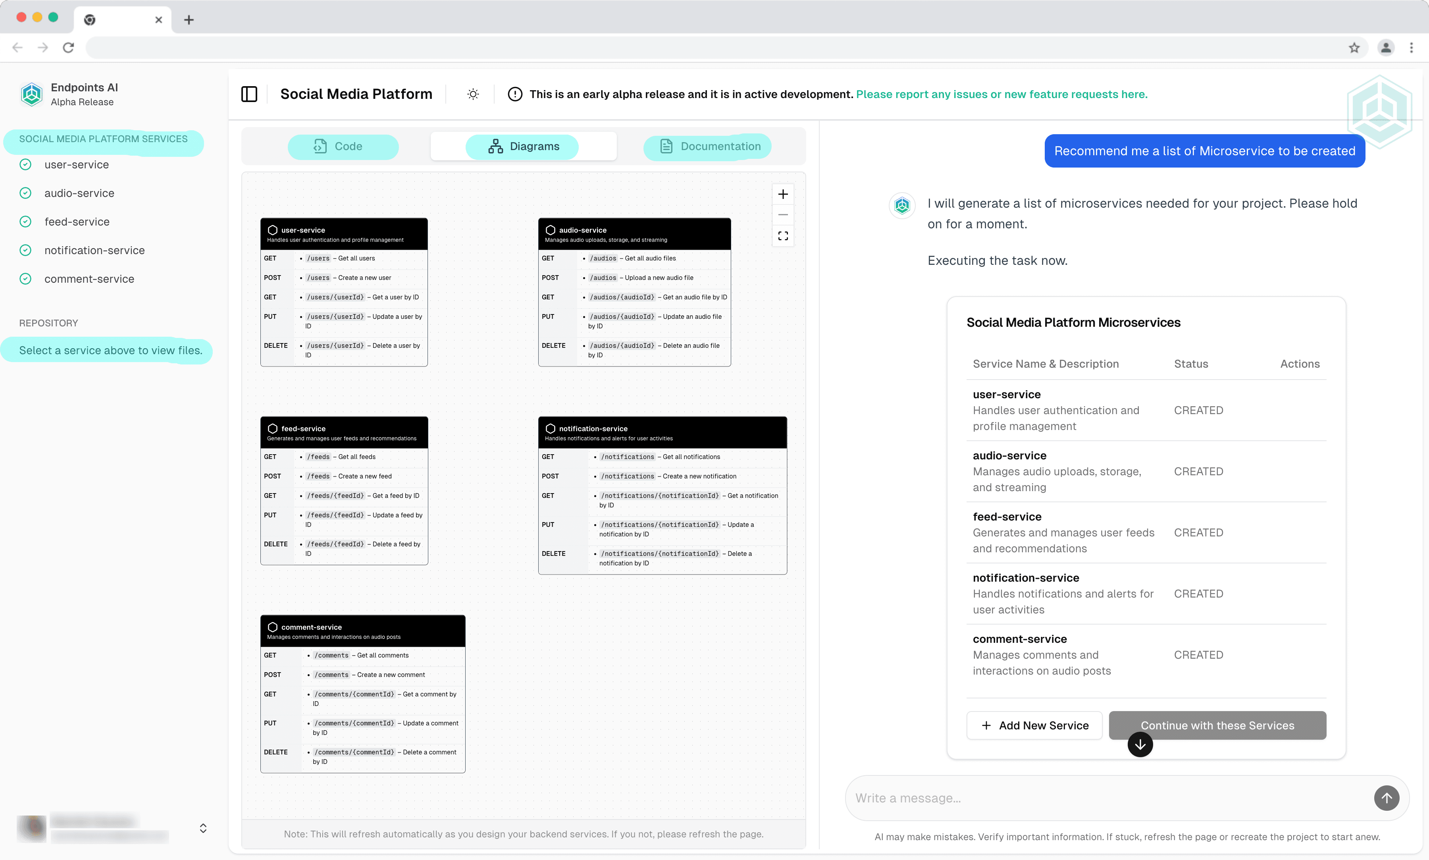
Task: Bookmark this page with the star icon
Action: [1354, 48]
